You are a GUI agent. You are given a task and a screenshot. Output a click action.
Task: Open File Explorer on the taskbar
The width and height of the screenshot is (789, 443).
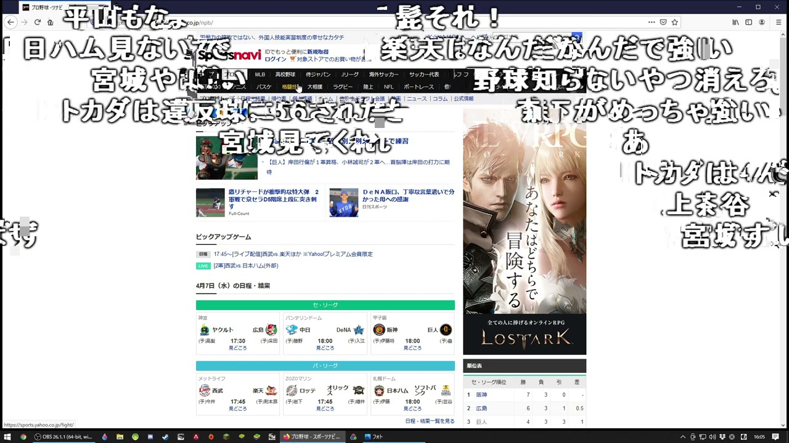pyautogui.click(x=120, y=437)
